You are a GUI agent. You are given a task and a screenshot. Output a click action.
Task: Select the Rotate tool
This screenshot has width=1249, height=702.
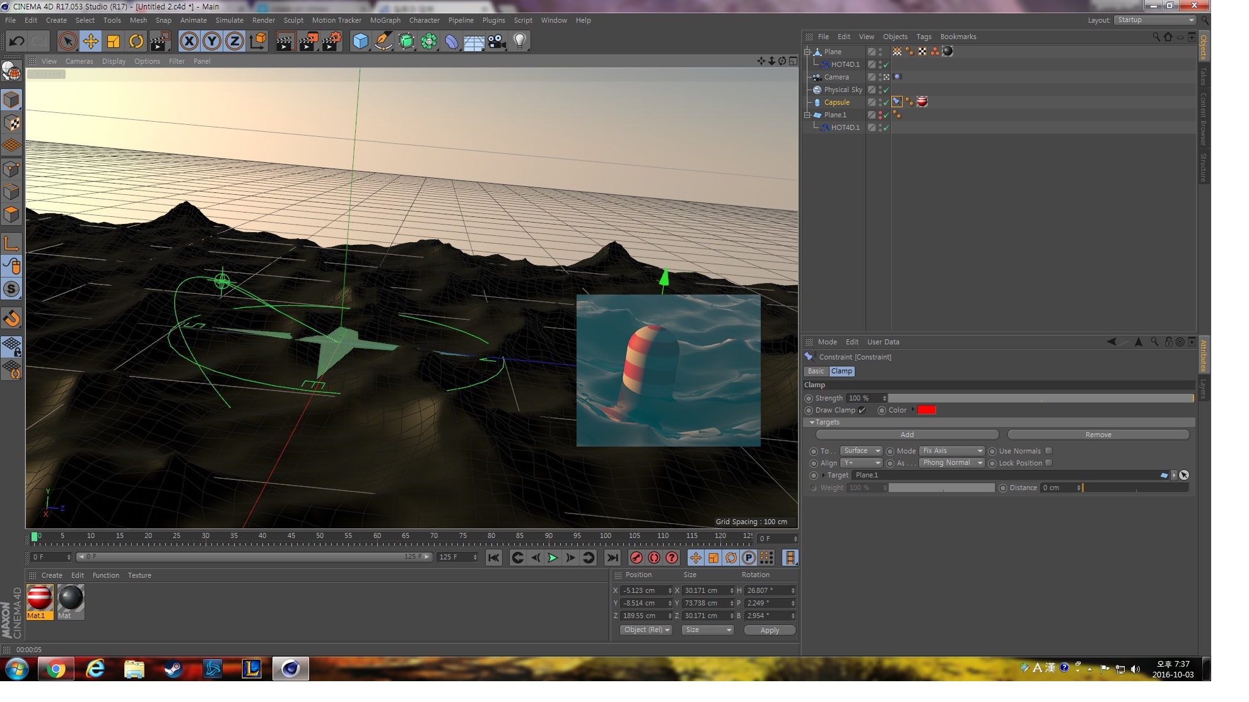[x=136, y=42]
